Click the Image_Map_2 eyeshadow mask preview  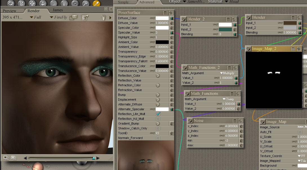pos(273,79)
